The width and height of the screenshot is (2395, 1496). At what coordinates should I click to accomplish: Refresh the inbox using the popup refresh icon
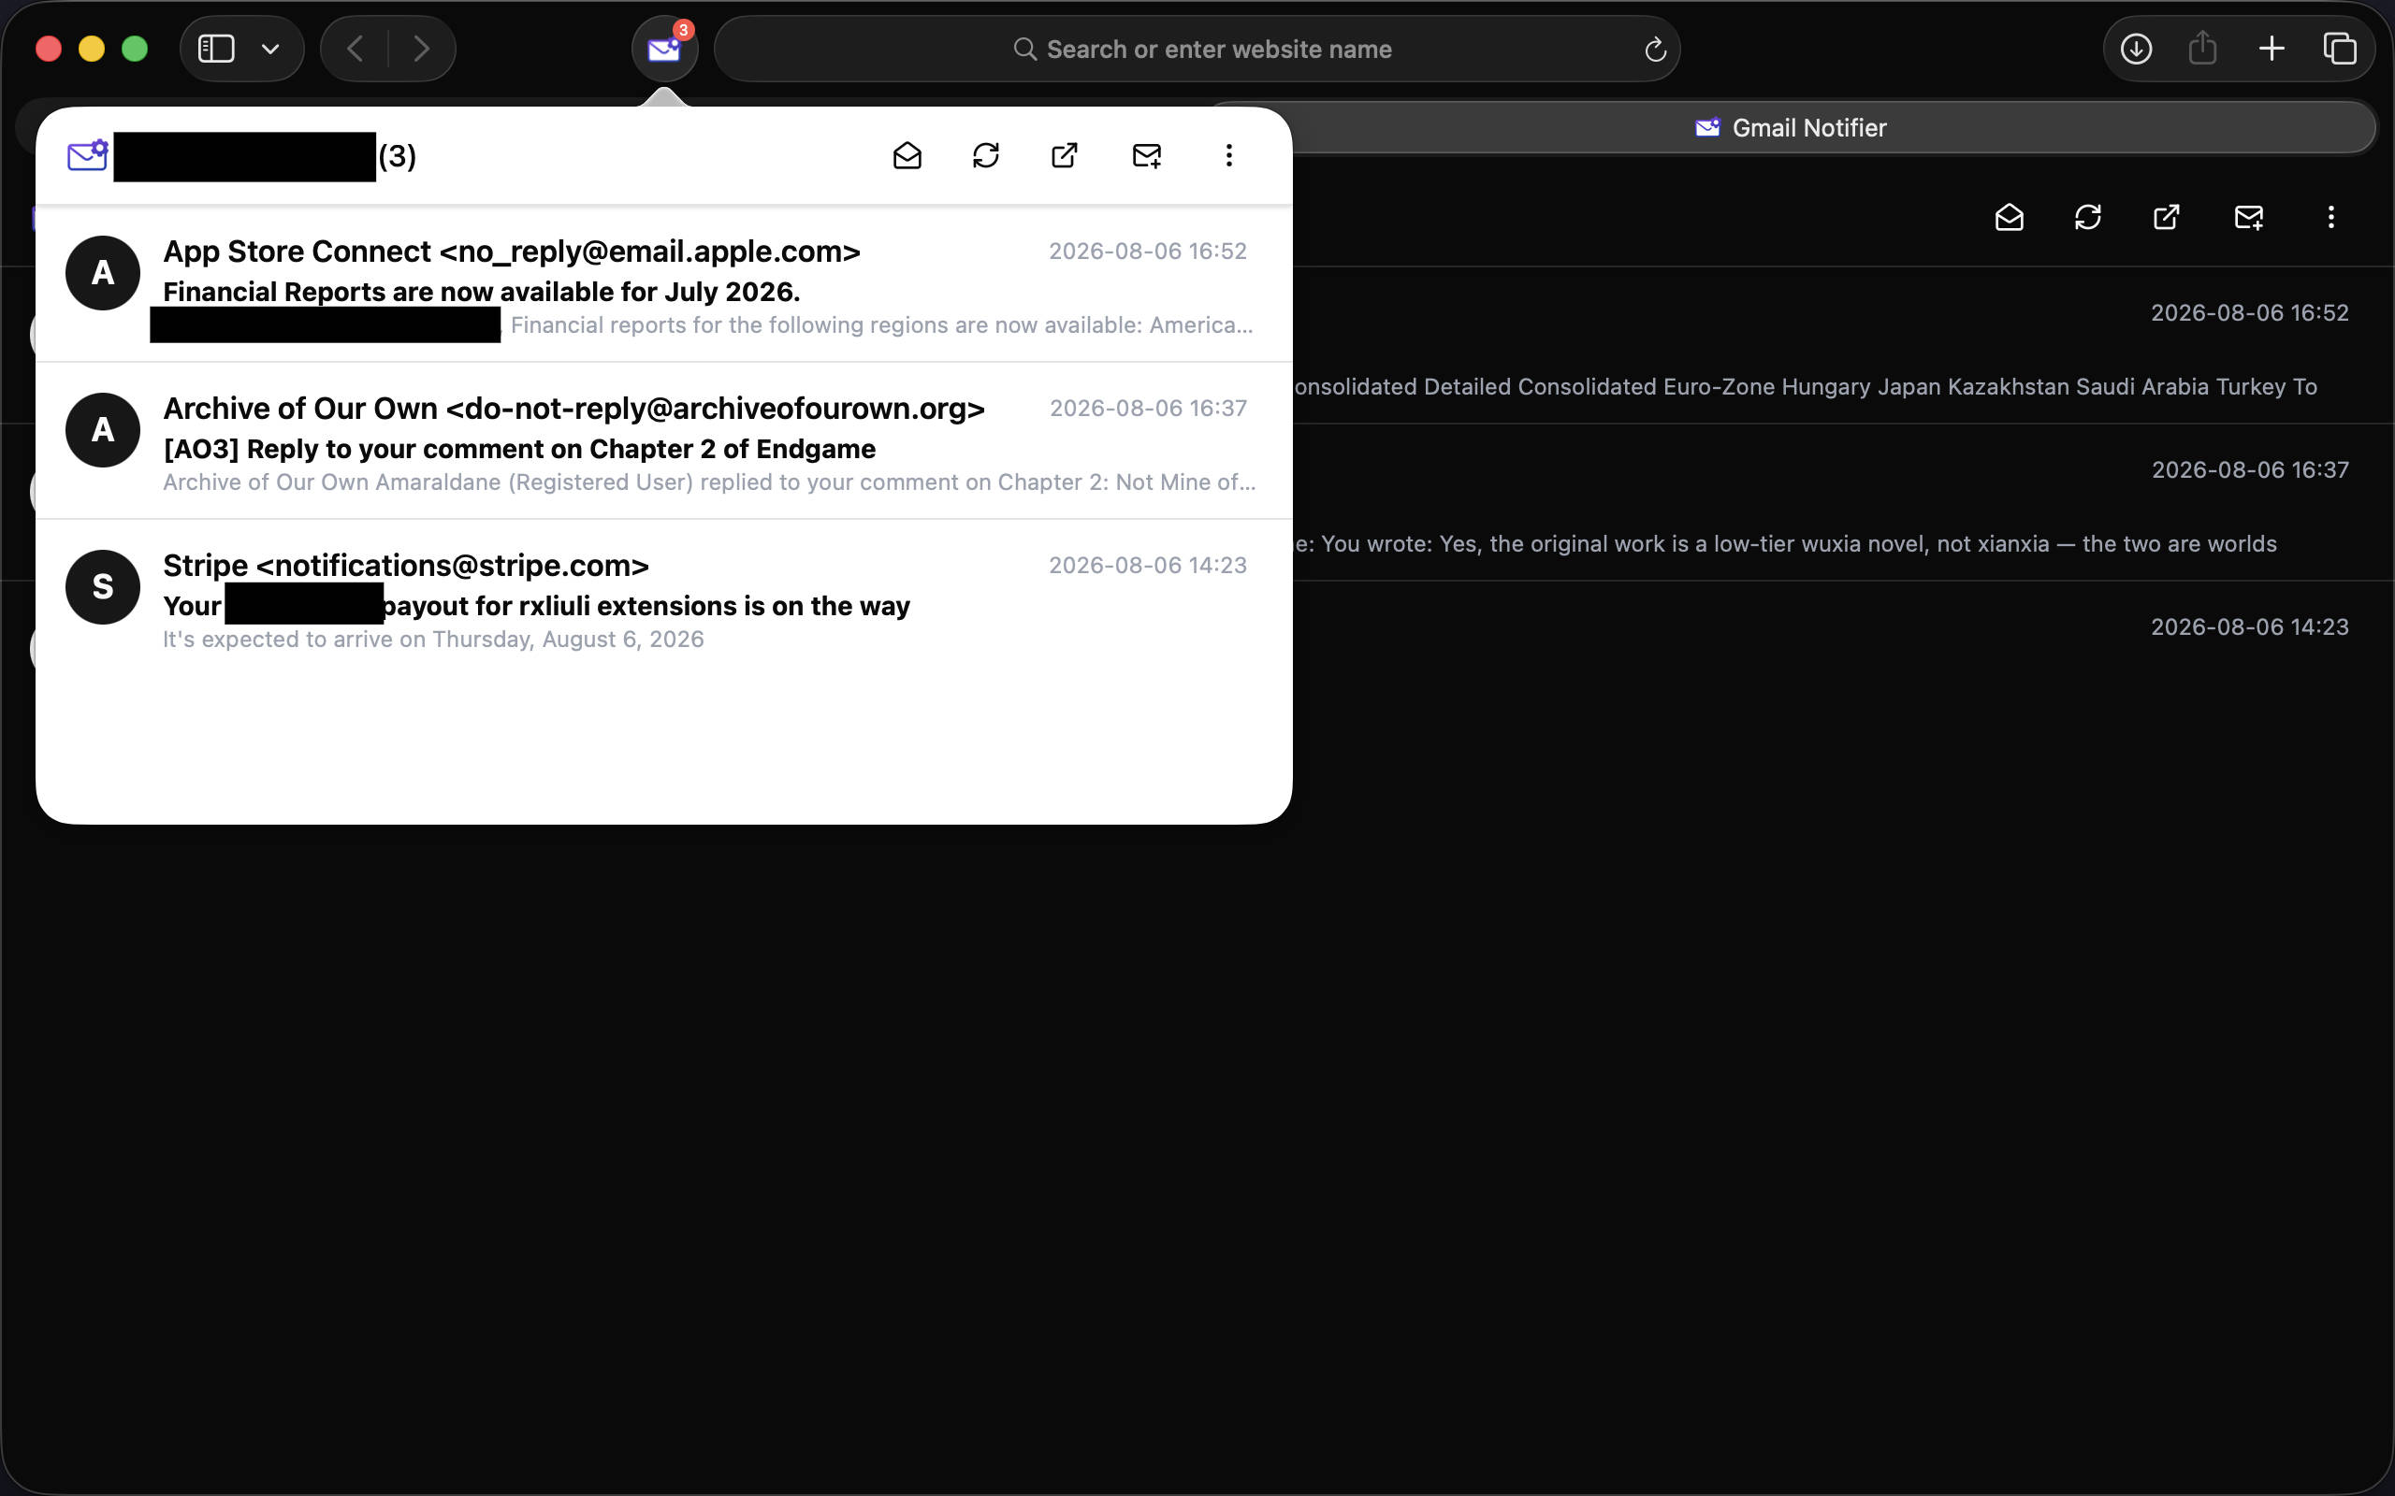click(x=986, y=155)
